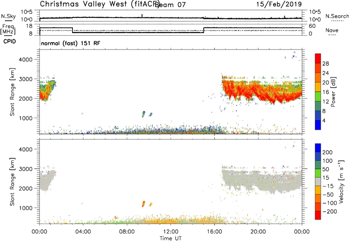The image size is (349, 241).
Task: Click the "50" label on Velocity colorbar
Action: click(x=325, y=169)
